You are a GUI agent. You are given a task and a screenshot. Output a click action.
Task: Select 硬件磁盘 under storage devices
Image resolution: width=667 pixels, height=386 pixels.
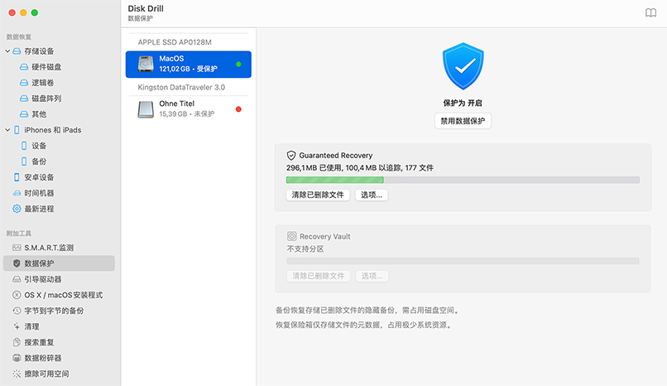(x=46, y=67)
